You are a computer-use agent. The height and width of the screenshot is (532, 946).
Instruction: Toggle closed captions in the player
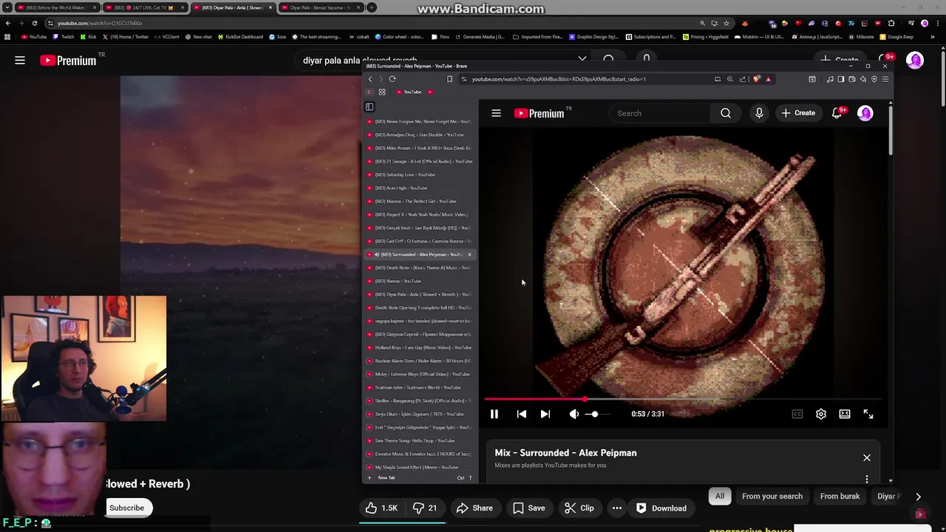[797, 415]
